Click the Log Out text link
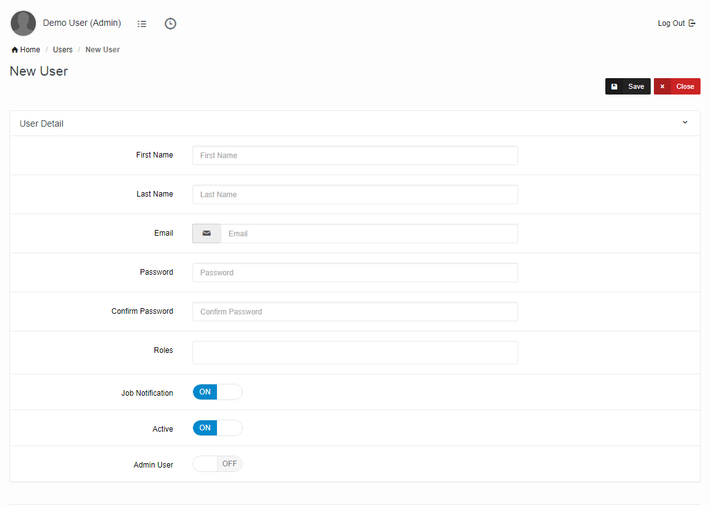This screenshot has width=710, height=506. point(671,23)
